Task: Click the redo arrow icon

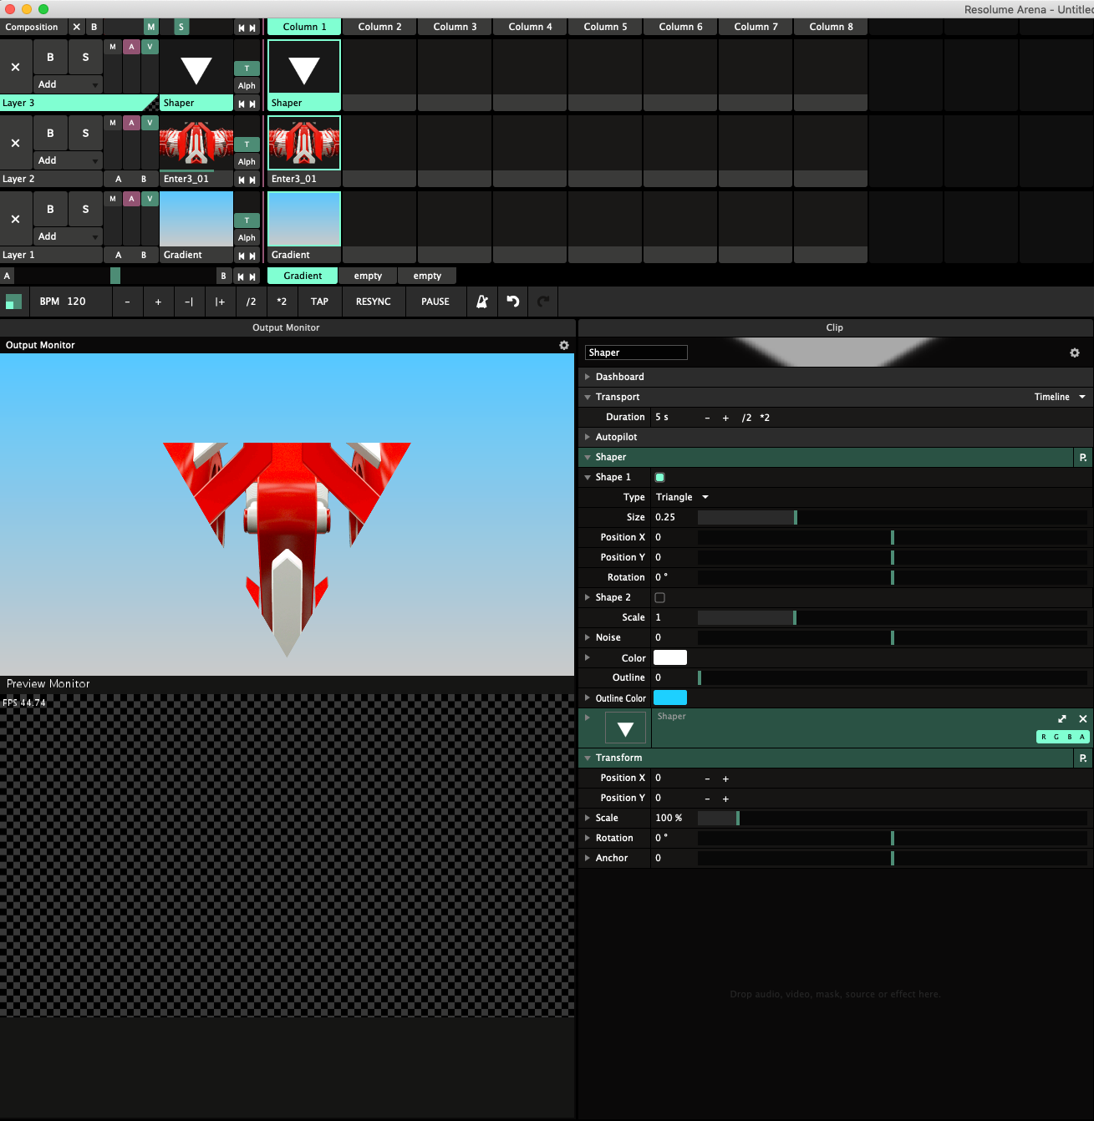Action: click(543, 302)
